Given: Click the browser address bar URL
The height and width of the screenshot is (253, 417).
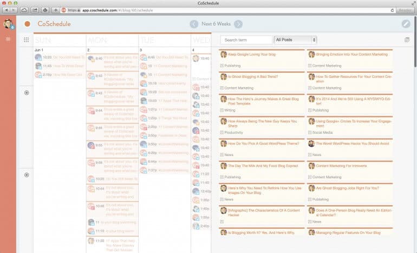Looking at the screenshot, I should pos(118,10).
